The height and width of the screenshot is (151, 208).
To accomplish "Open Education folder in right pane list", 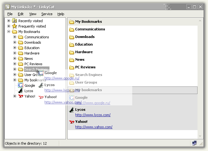I will 84,44.
